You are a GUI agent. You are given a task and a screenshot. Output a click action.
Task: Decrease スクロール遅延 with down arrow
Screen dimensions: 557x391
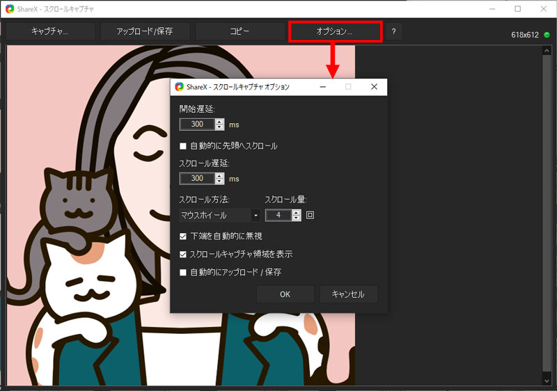click(219, 182)
